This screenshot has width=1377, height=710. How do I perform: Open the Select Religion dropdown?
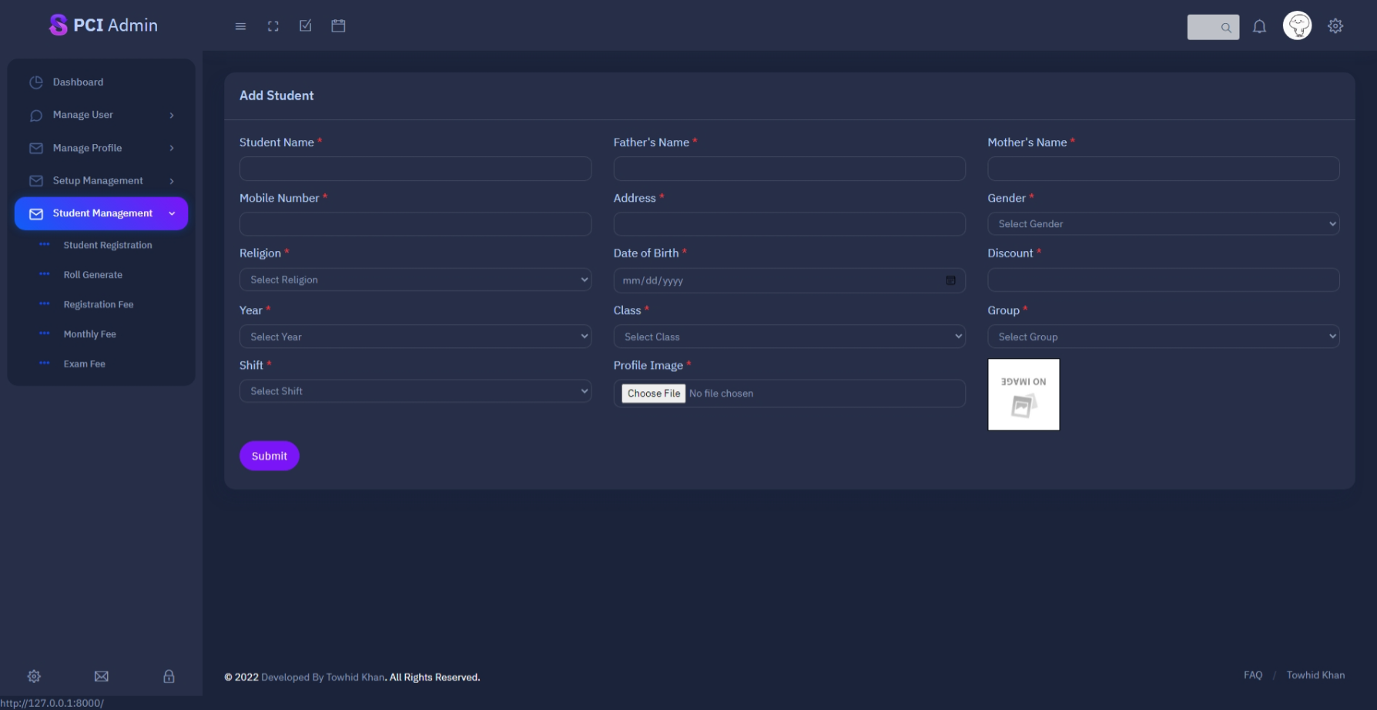(x=415, y=279)
